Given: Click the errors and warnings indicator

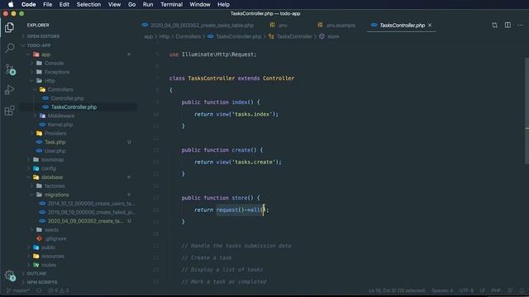Looking at the screenshot, I should pos(59,290).
